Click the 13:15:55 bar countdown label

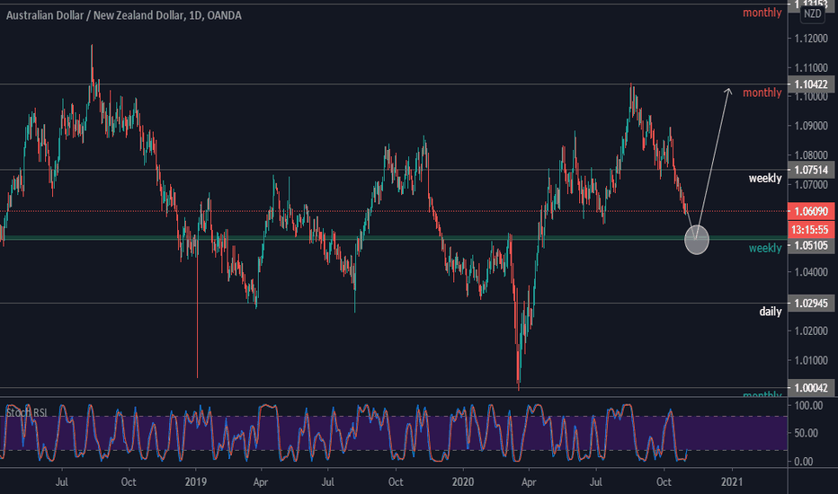[x=811, y=230]
